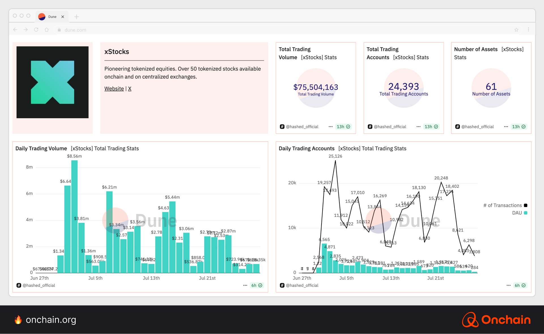Open @hashed_official on Number of Assets card
This screenshot has width=544, height=334.
(477, 127)
